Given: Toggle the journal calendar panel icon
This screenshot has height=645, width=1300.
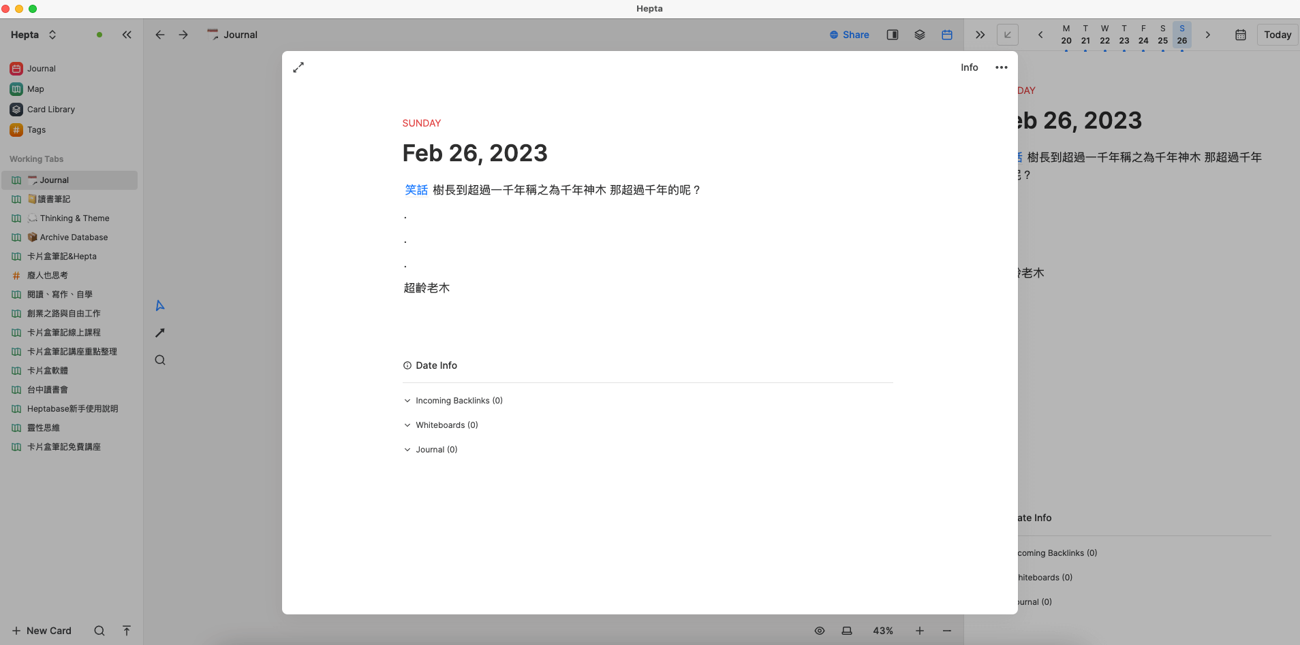Looking at the screenshot, I should (x=946, y=35).
